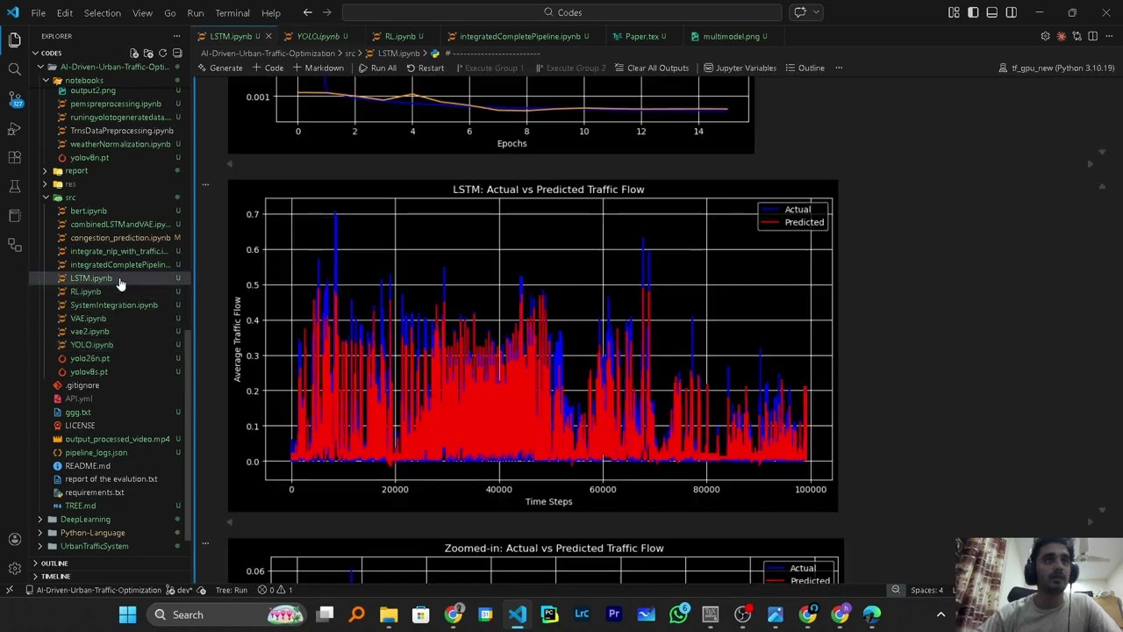
Task: Open the Accounts menu icon
Action: pos(14,539)
